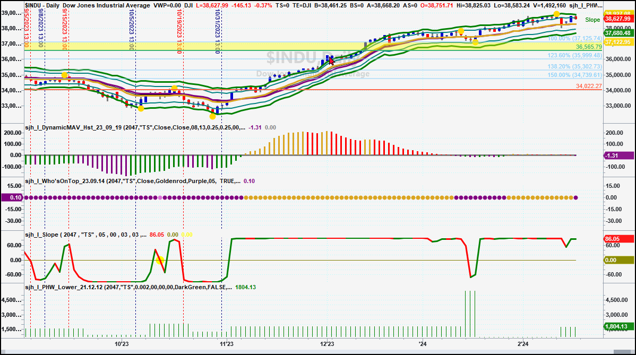Click the red 86.05 Slope axis tag

click(x=618, y=239)
